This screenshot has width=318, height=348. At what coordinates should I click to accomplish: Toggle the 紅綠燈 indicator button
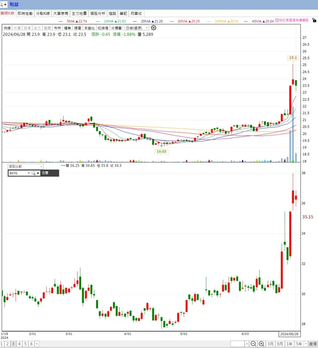pyautogui.click(x=103, y=28)
